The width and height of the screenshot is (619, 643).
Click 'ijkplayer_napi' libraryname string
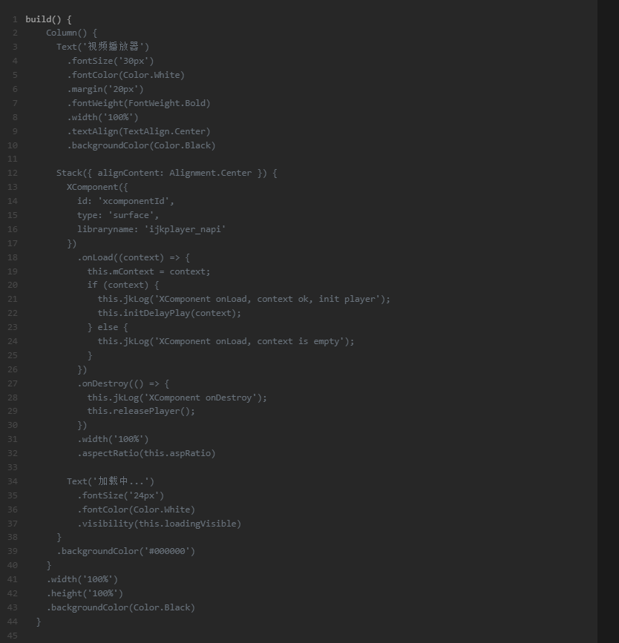[185, 229]
